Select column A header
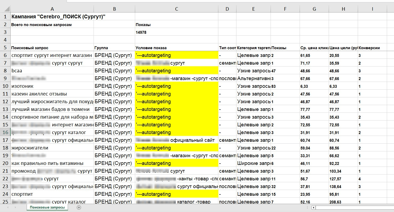The height and width of the screenshot is (212, 394). [x=52, y=9]
